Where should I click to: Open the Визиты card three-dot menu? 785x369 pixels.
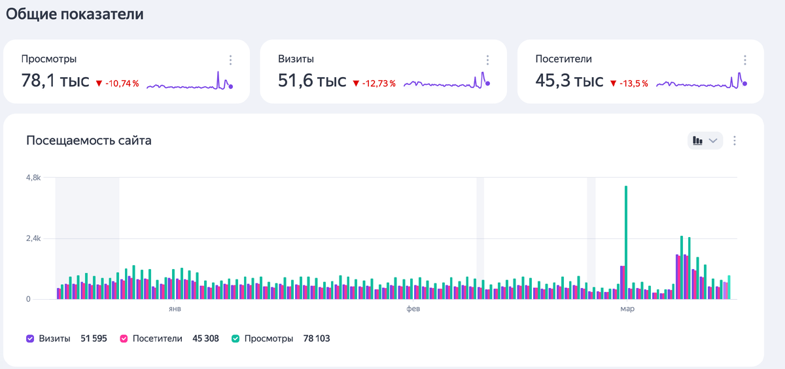click(x=487, y=60)
